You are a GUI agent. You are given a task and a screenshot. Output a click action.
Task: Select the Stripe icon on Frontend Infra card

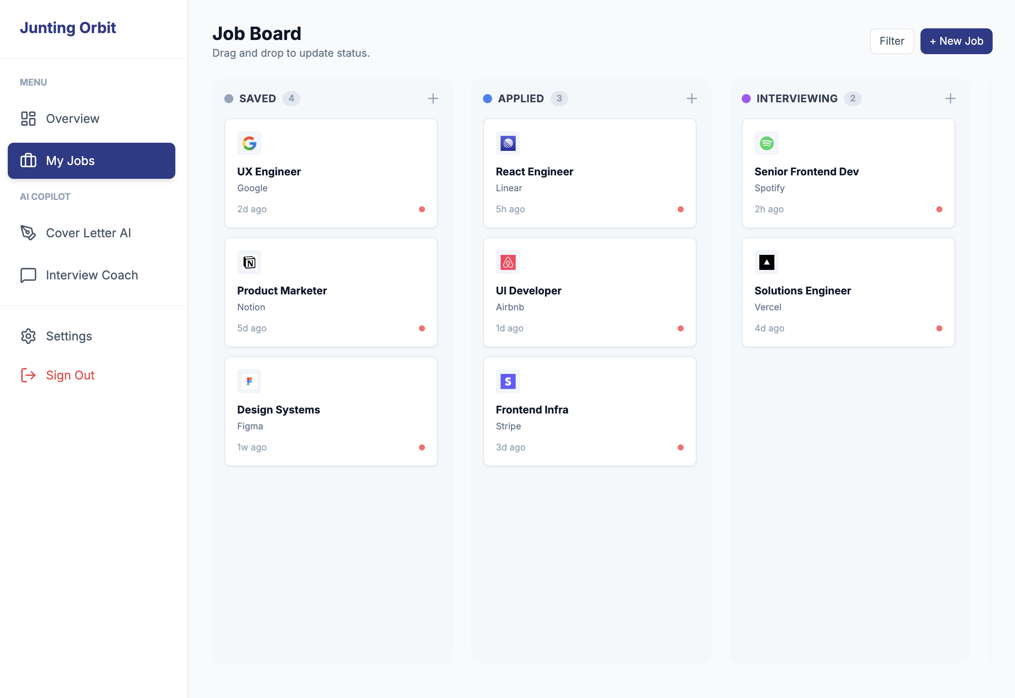(507, 381)
